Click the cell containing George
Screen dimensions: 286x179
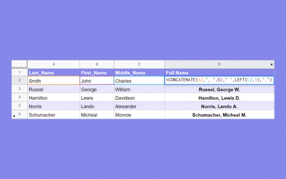pos(97,89)
